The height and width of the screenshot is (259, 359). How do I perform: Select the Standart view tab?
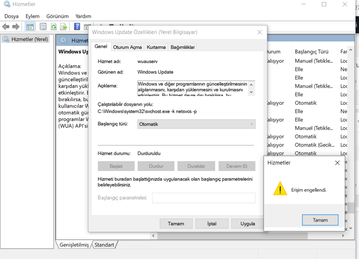coord(105,245)
